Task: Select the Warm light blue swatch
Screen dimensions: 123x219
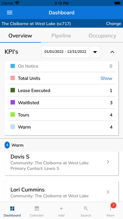Action: point(13,127)
